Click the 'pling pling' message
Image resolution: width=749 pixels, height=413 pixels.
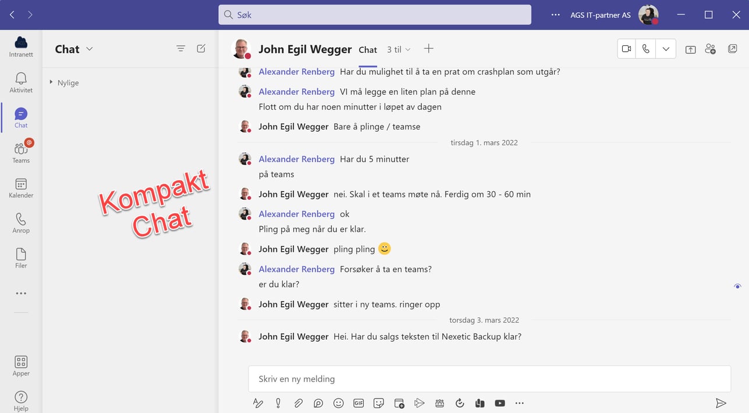click(354, 249)
